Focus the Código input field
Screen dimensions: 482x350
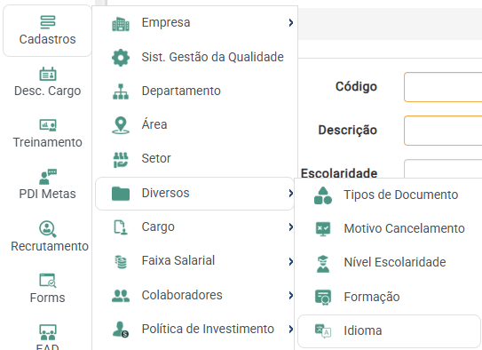[443, 87]
